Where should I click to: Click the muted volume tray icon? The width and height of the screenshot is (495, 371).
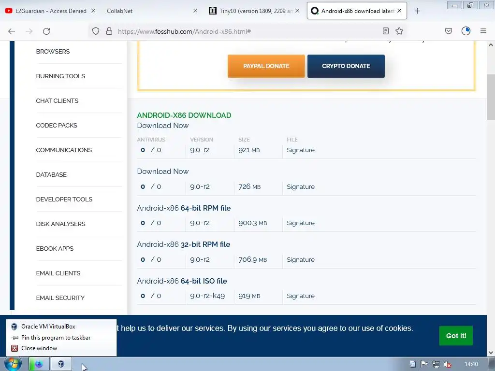pyautogui.click(x=447, y=364)
